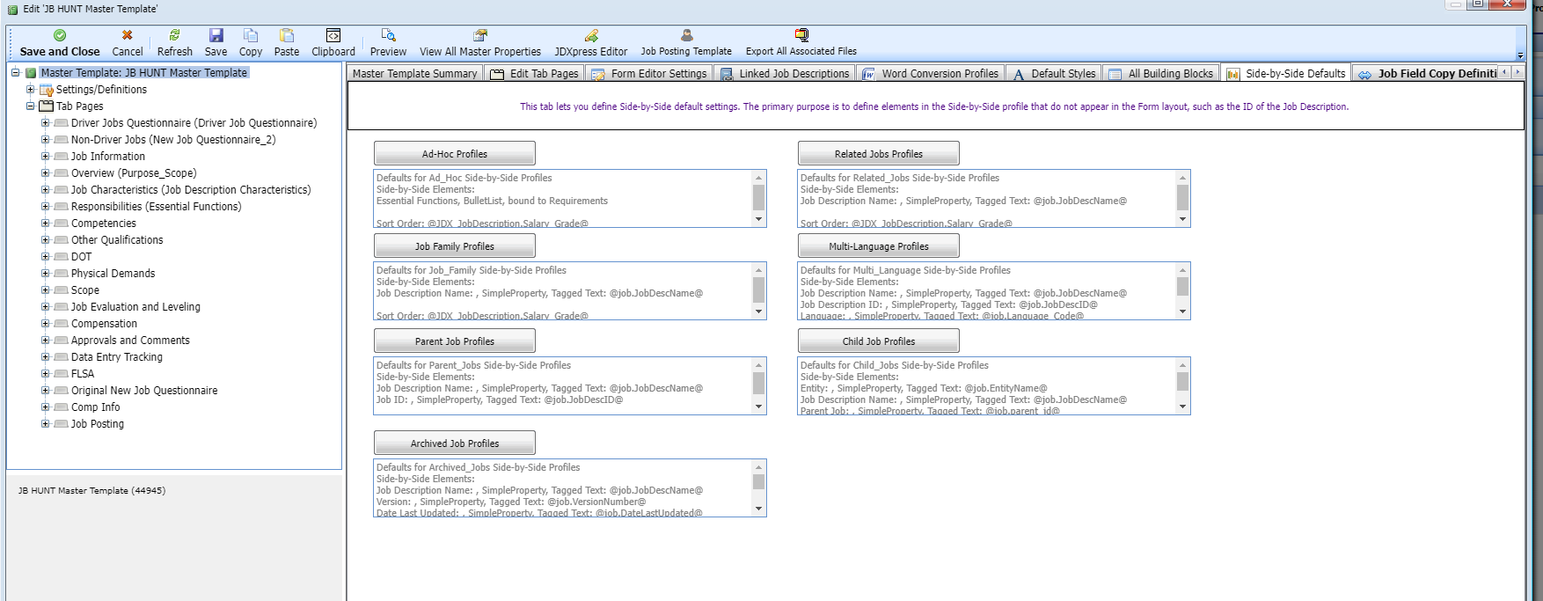Click the Ad-Hoc Profiles button

coord(454,154)
